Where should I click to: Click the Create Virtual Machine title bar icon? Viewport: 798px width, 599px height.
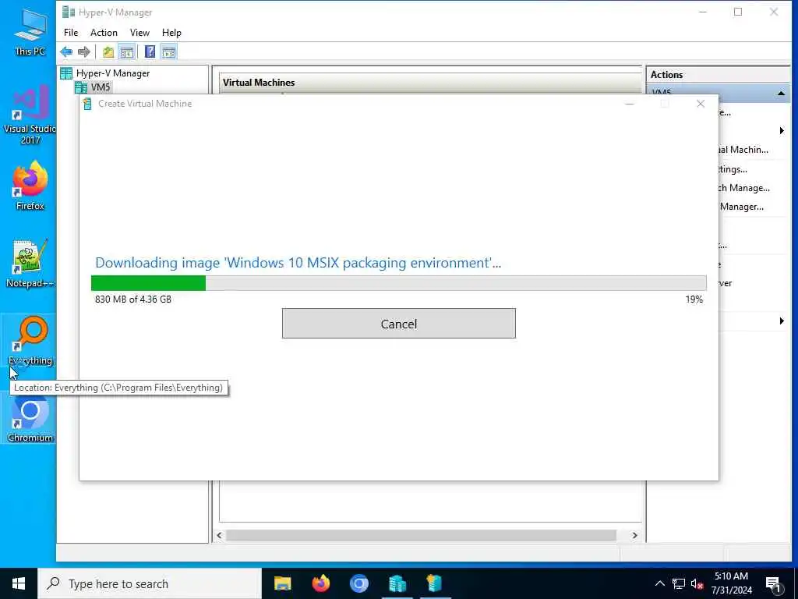point(87,104)
